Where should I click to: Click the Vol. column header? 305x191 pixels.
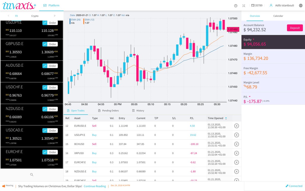coord(112,118)
